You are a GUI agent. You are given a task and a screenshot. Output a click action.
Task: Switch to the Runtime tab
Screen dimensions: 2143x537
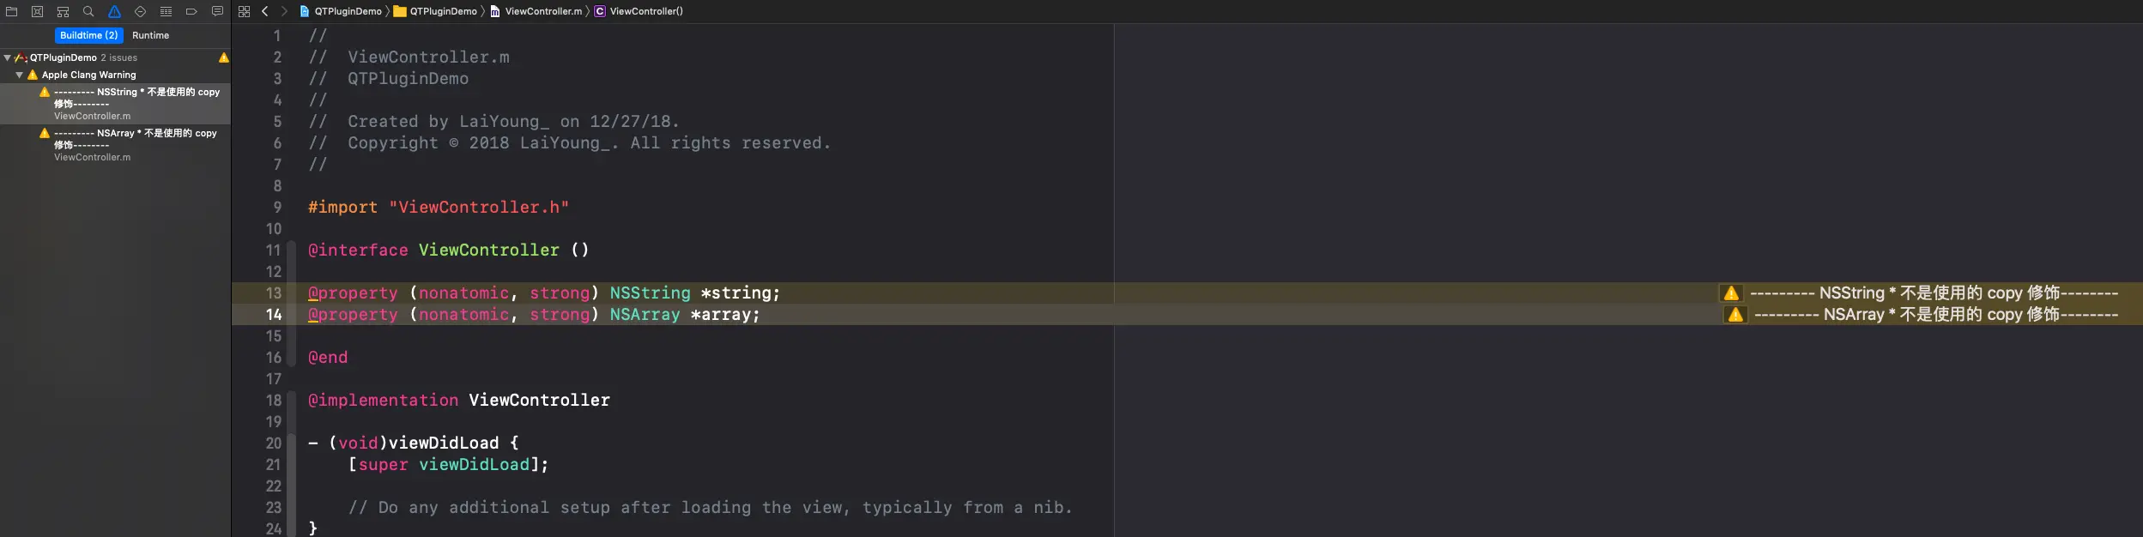tap(150, 35)
